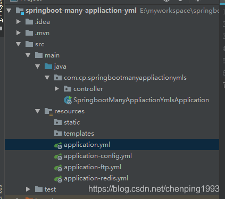Click the templates folder icon

[x=58, y=134]
